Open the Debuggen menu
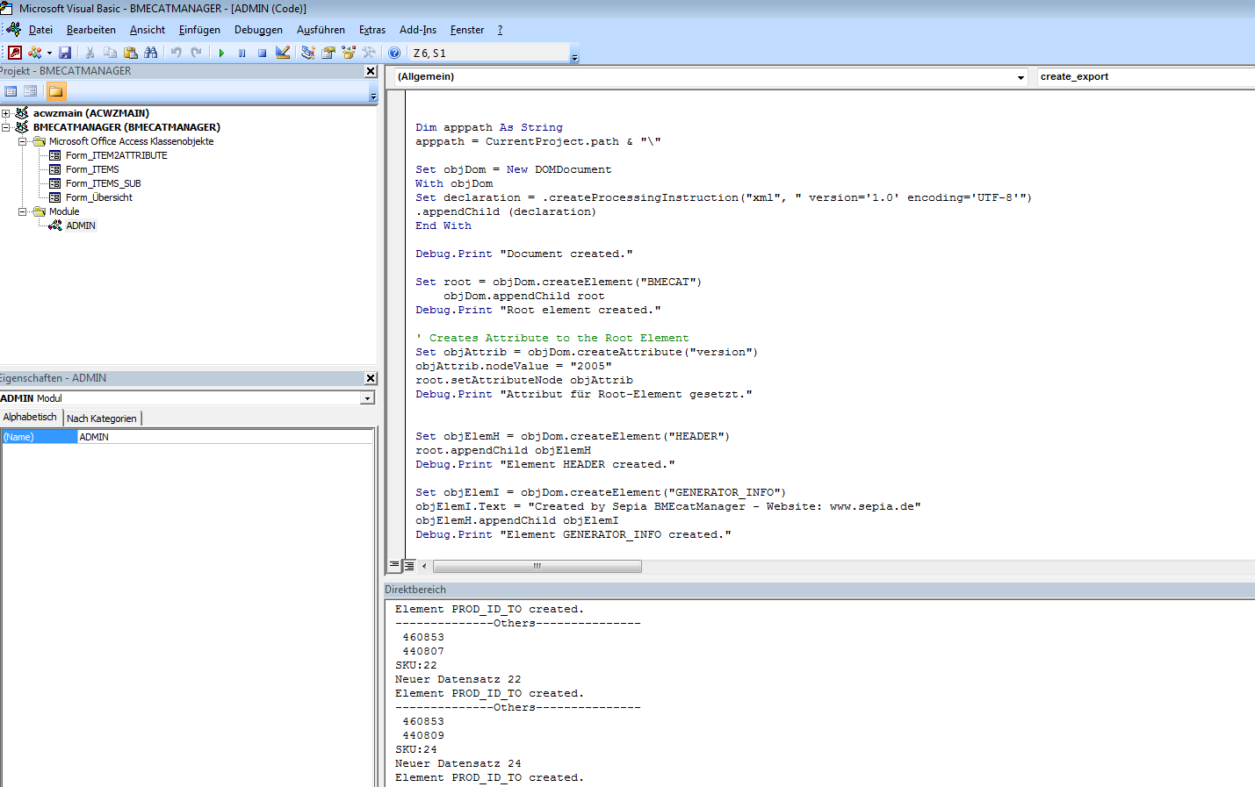 (x=257, y=29)
